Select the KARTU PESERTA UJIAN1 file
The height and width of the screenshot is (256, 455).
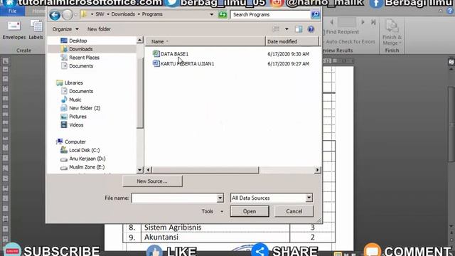(x=183, y=63)
